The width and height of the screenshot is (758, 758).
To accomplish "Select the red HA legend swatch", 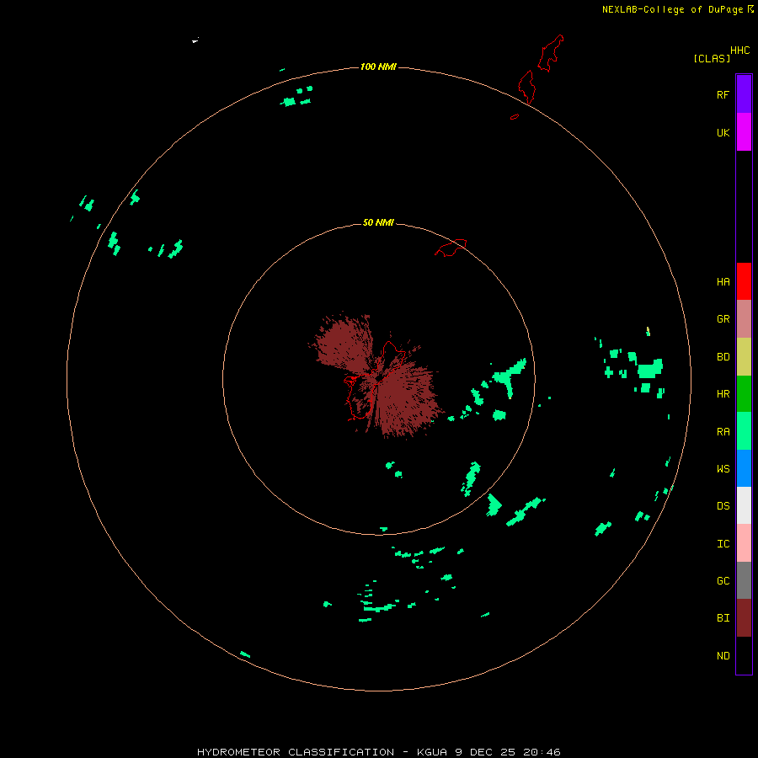I will (744, 281).
